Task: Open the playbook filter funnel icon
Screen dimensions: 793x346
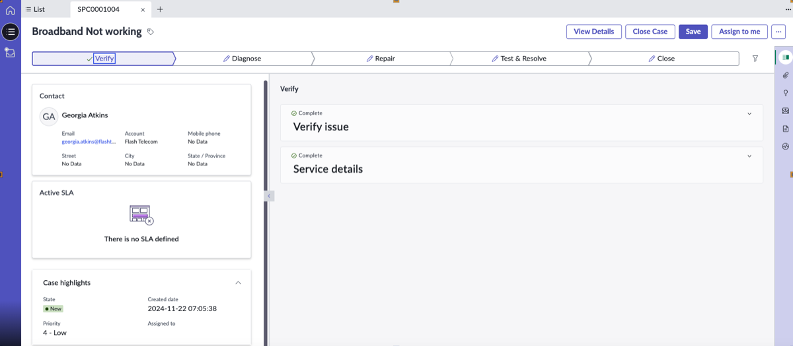Action: [755, 59]
